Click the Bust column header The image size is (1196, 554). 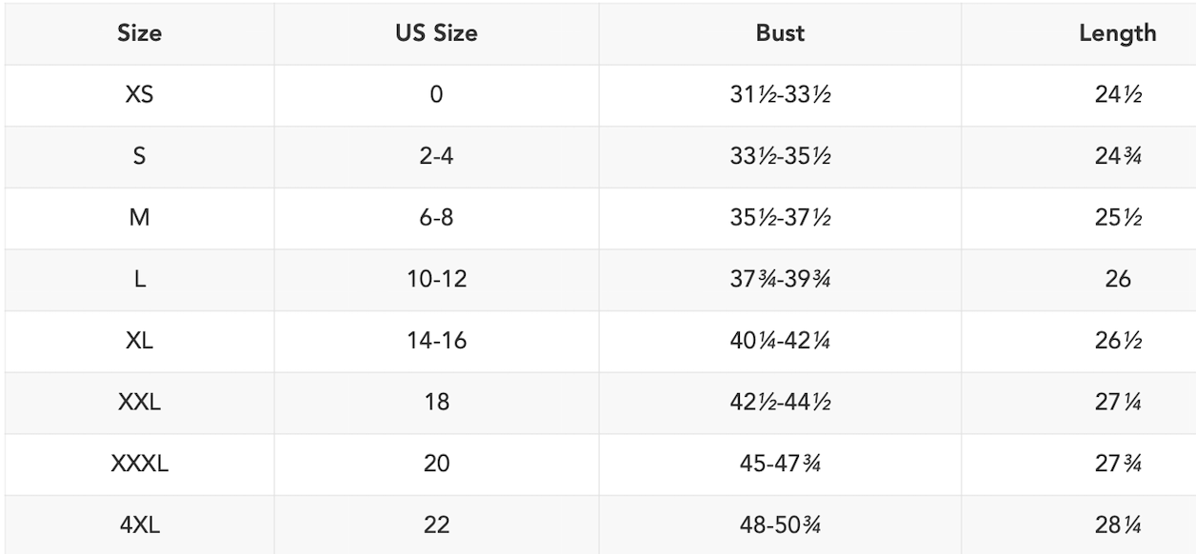[x=780, y=33]
